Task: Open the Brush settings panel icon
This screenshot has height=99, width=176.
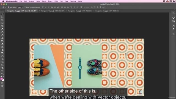Action: point(174,18)
